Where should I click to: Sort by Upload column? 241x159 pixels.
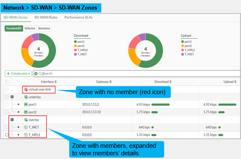pyautogui.click(x=230, y=82)
